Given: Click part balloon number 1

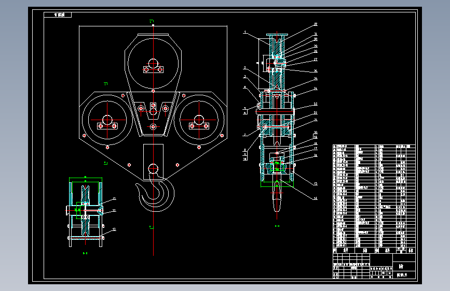Looking at the screenshot, I should (x=245, y=32).
